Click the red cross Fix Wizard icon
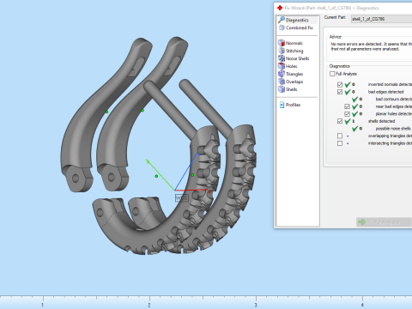 pyautogui.click(x=280, y=8)
